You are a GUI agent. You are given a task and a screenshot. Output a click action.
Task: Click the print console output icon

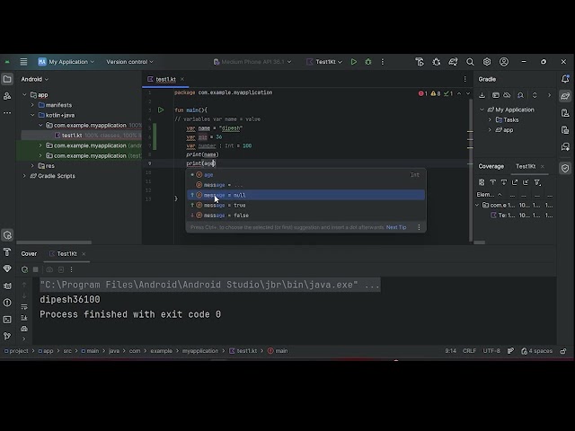(x=24, y=329)
